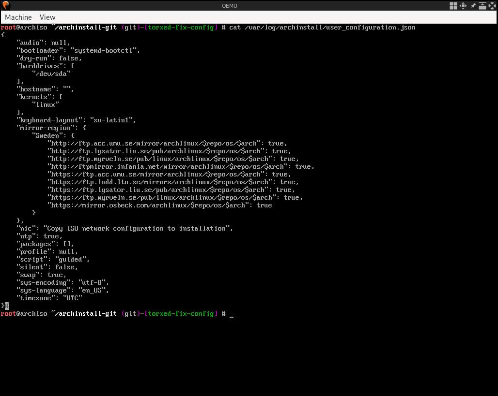The height and width of the screenshot is (396, 498).
Task: Click the "Sweden" region key
Action: click(x=53, y=136)
